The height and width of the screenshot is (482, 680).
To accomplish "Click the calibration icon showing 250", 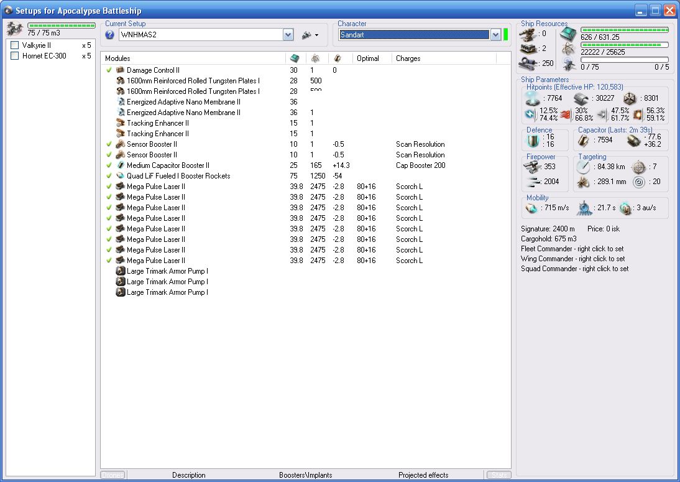I will pyautogui.click(x=529, y=63).
